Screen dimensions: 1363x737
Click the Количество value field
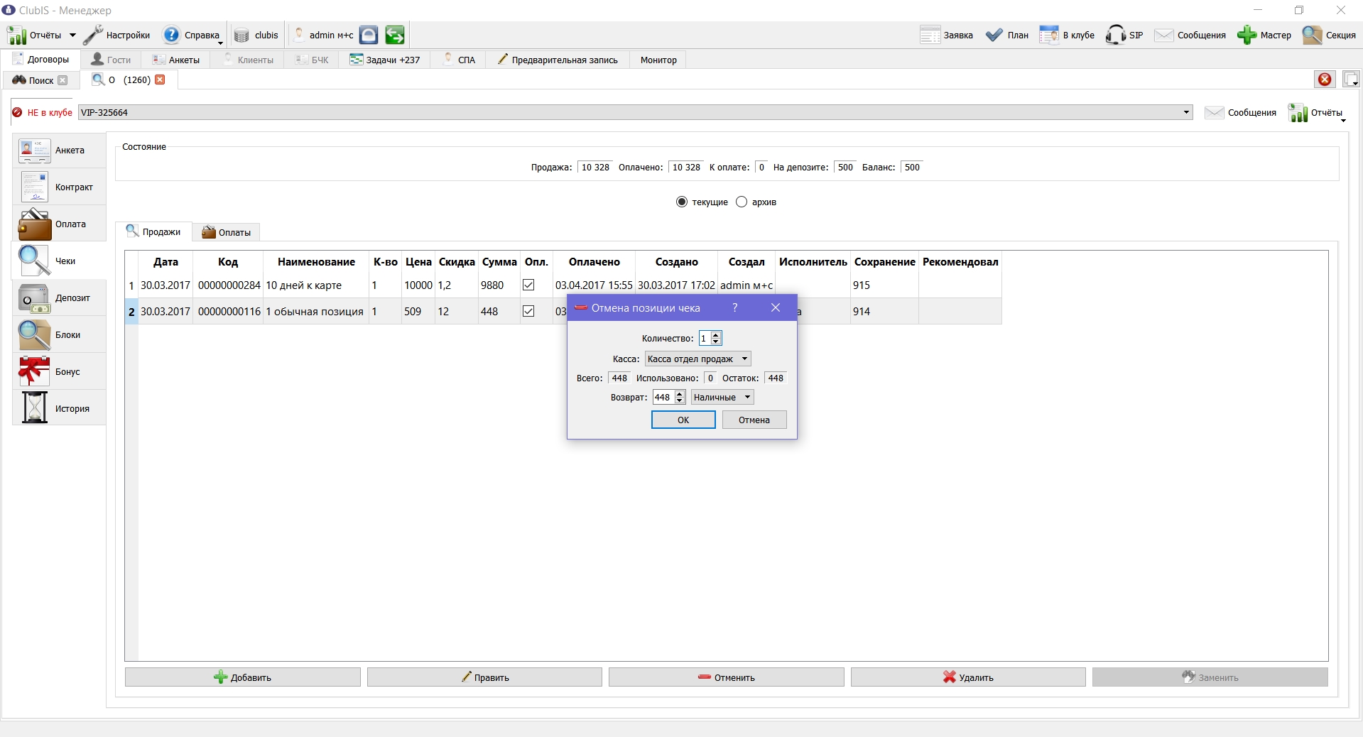pos(705,338)
